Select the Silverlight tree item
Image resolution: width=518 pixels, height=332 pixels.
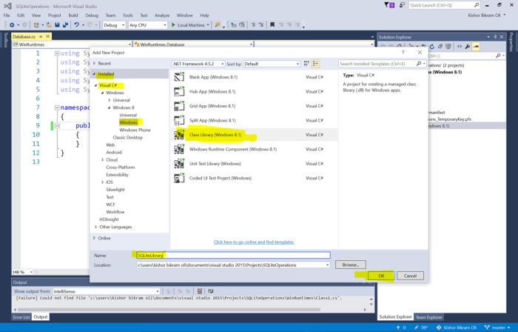point(115,190)
